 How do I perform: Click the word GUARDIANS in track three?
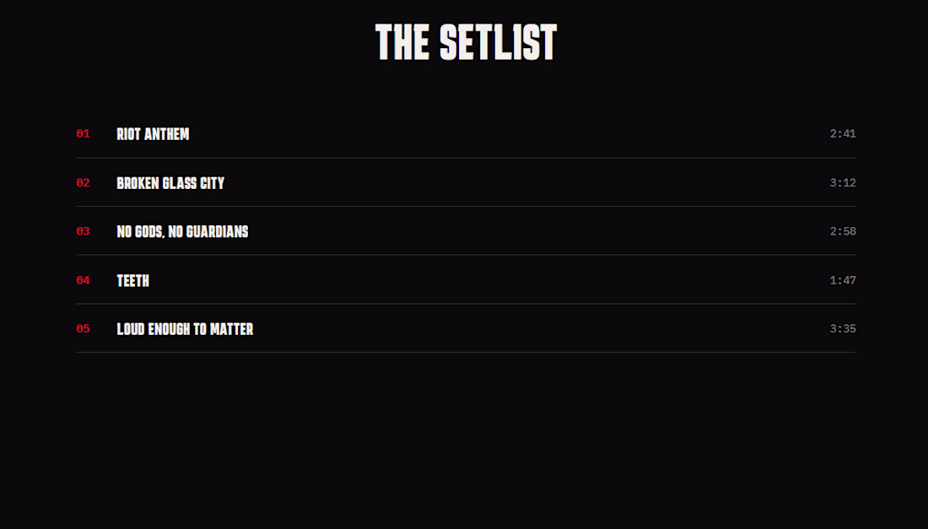pyautogui.click(x=217, y=232)
